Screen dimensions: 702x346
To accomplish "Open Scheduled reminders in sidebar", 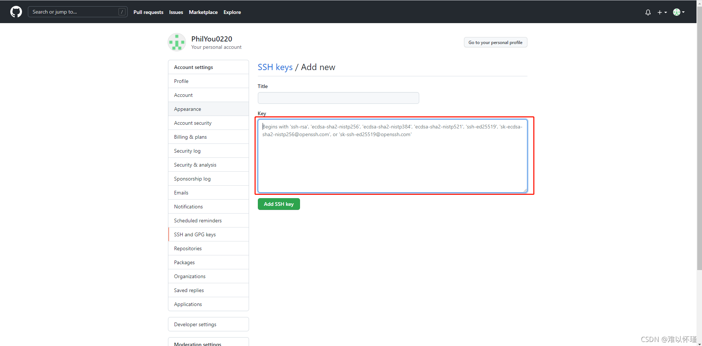I will (208, 221).
